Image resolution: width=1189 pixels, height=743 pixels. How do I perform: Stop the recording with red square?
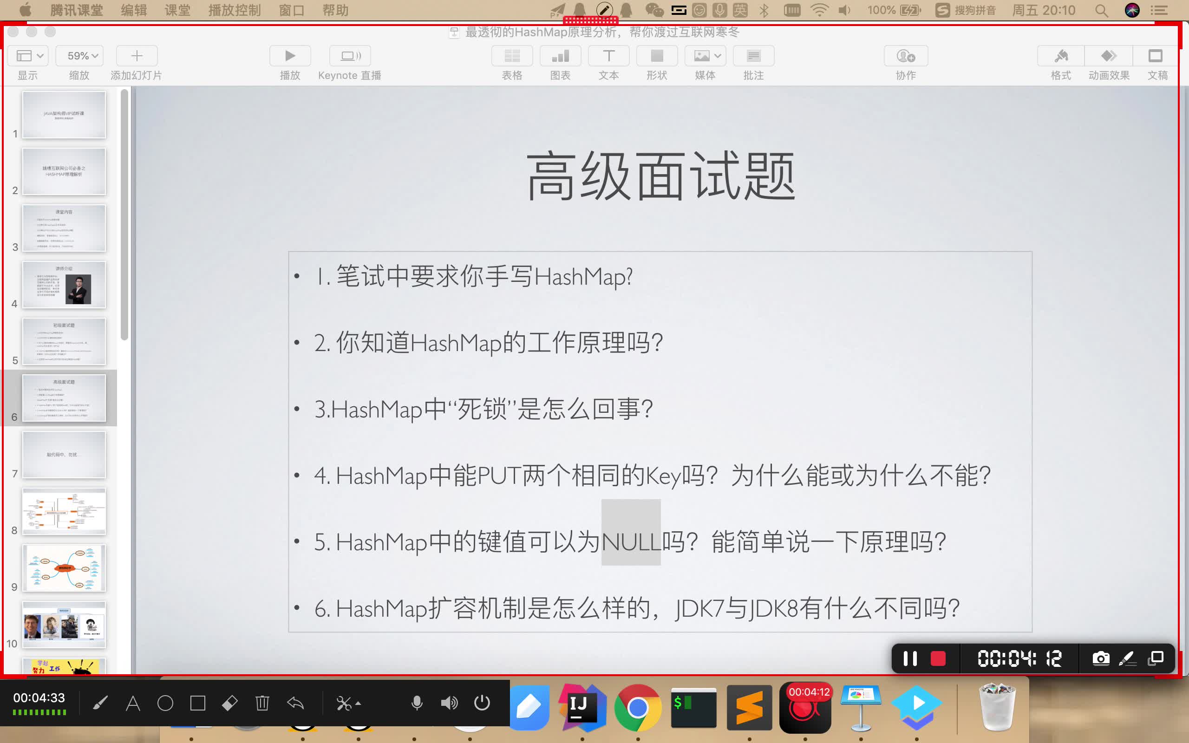[938, 658]
